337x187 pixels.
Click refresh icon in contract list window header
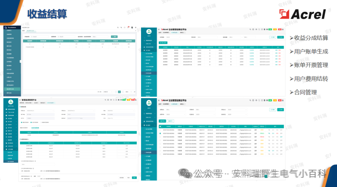(259, 29)
